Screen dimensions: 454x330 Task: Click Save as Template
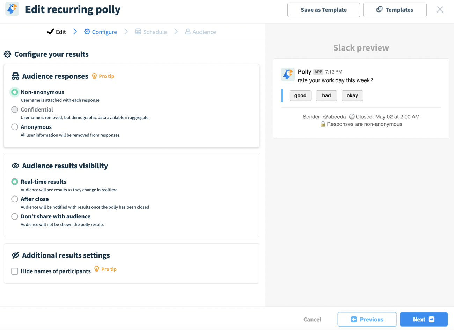coord(323,10)
